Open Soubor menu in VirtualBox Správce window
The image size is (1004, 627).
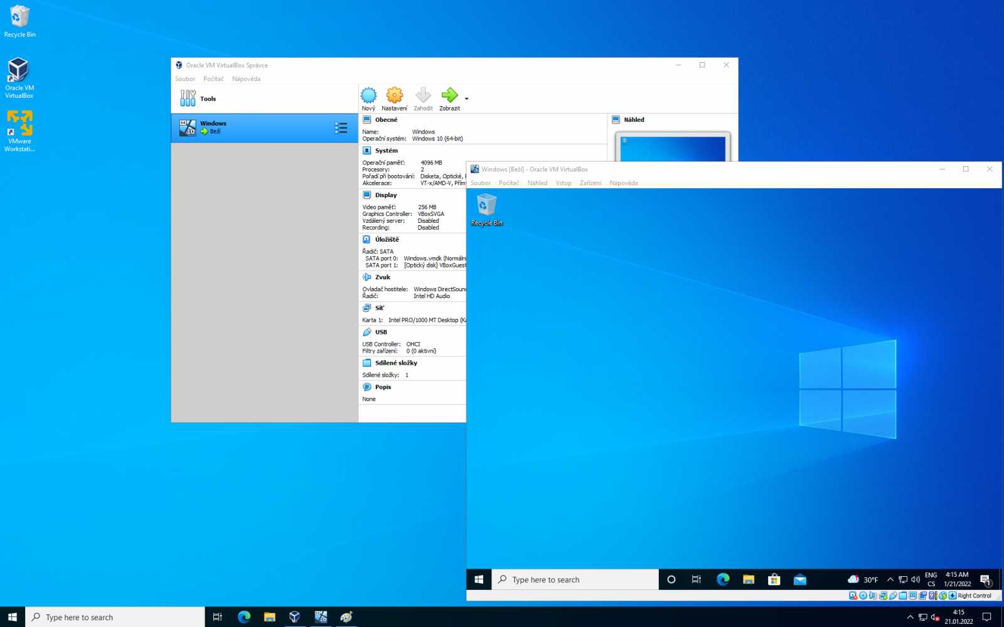pos(185,79)
